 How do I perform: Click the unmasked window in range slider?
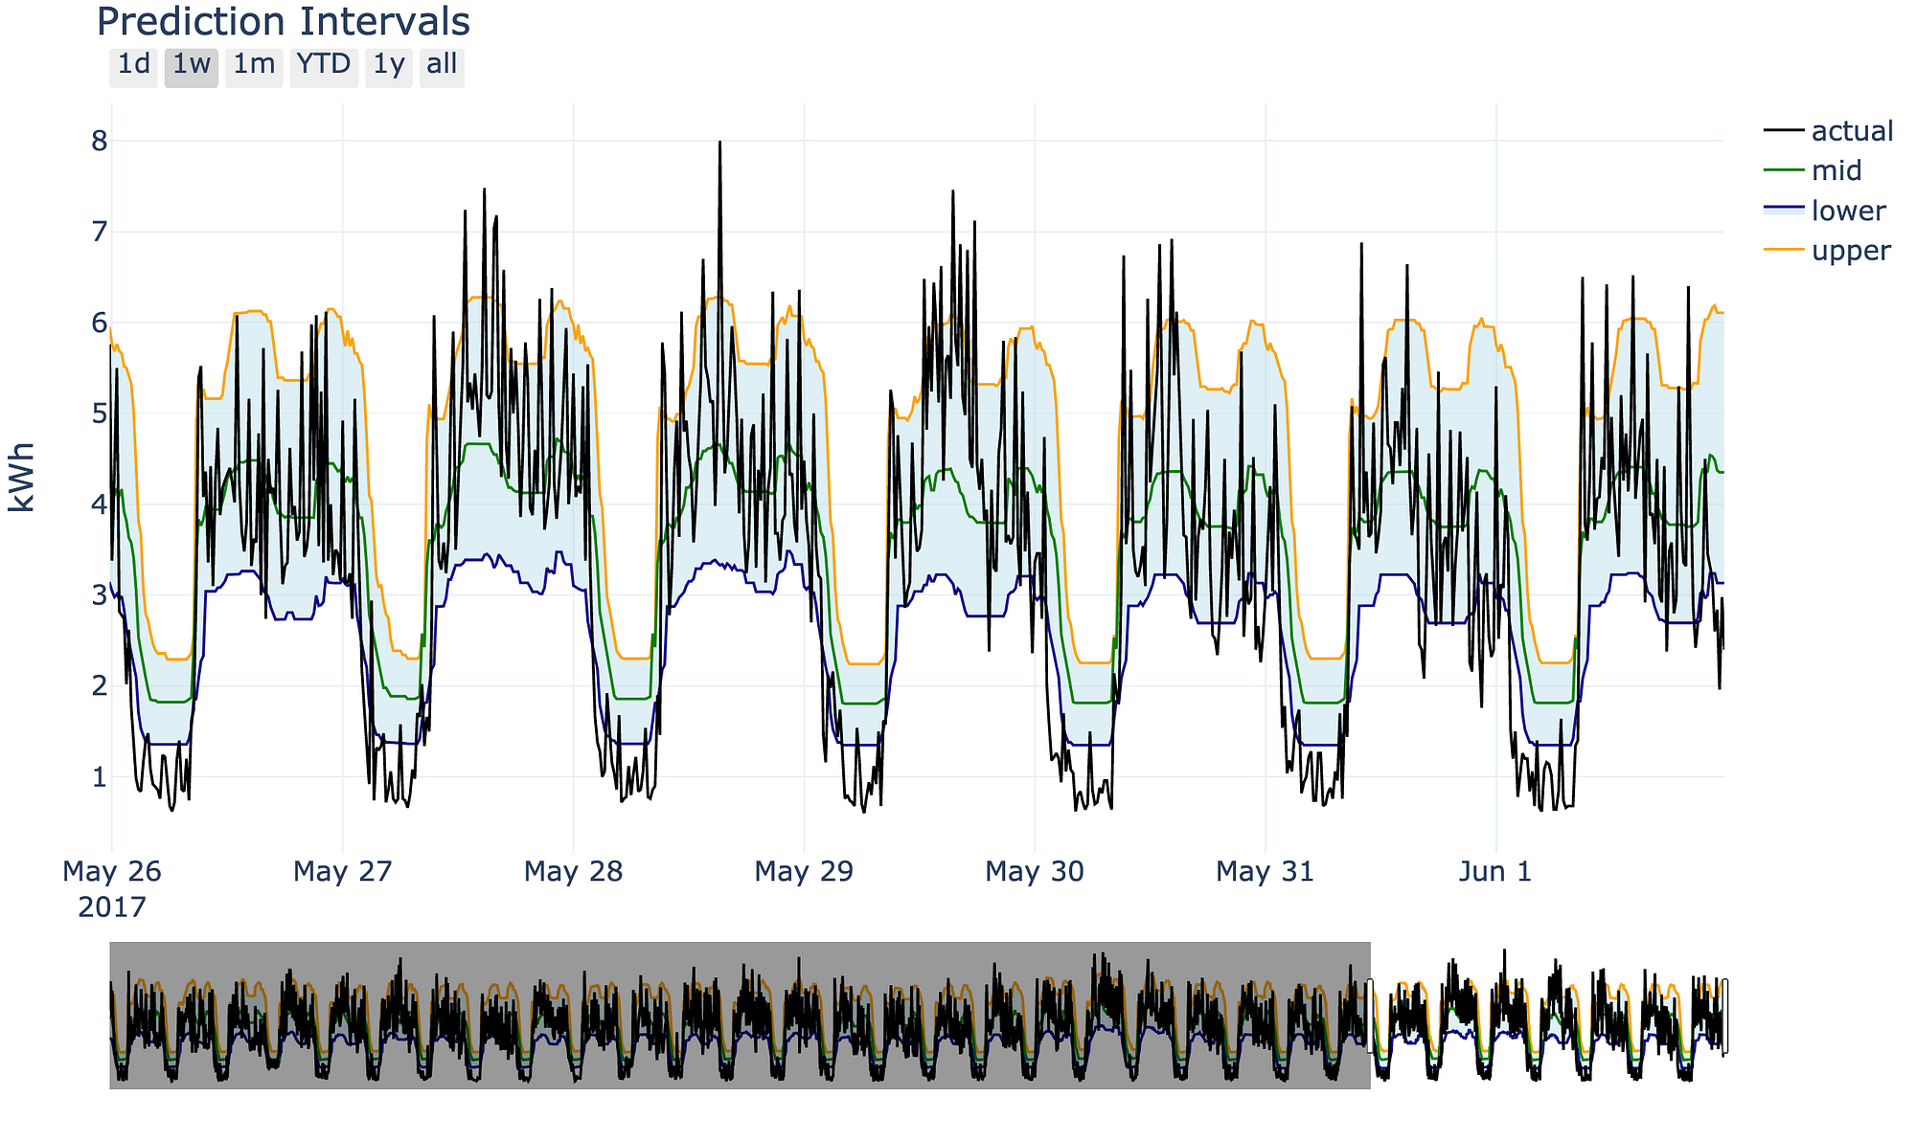(x=1547, y=1016)
